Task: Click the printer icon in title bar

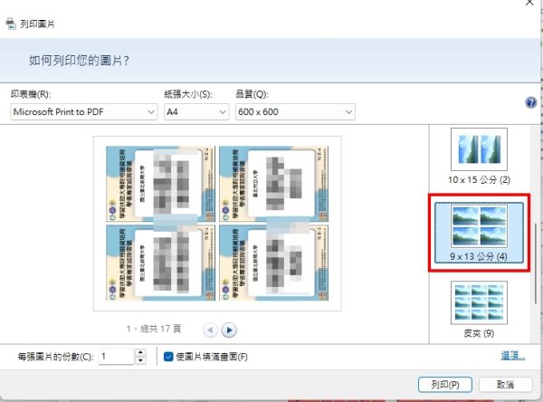Action: (x=10, y=24)
